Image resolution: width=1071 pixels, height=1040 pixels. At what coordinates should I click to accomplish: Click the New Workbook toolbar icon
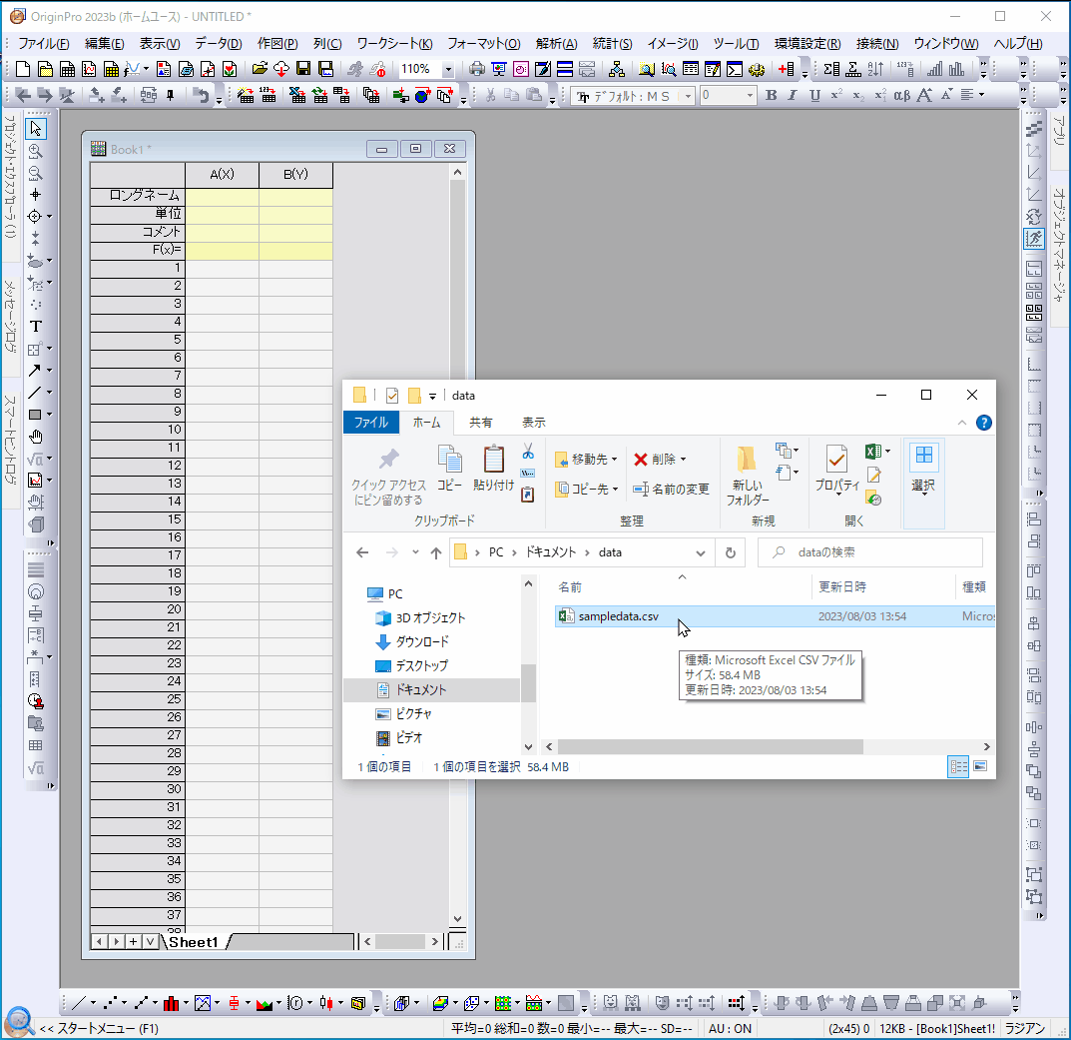point(67,69)
